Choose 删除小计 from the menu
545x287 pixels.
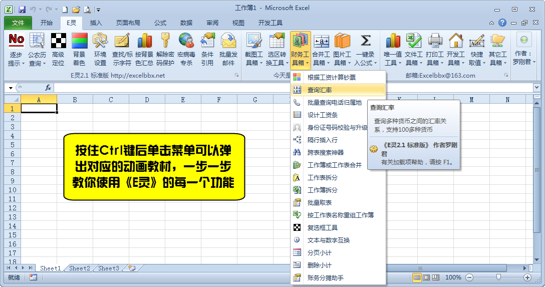(x=338, y=265)
